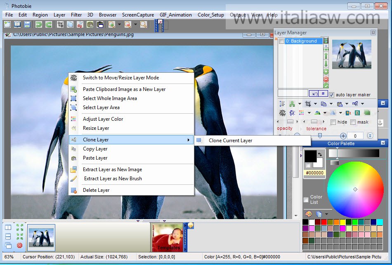Swap foreground and background colors
Screen dimensions: 392x265
(320, 154)
